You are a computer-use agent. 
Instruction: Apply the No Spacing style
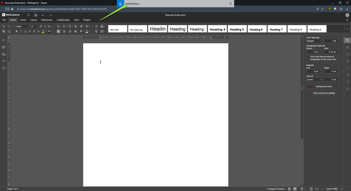138,29
